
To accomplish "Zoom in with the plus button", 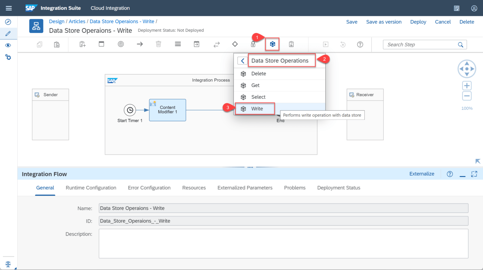I will click(x=467, y=86).
